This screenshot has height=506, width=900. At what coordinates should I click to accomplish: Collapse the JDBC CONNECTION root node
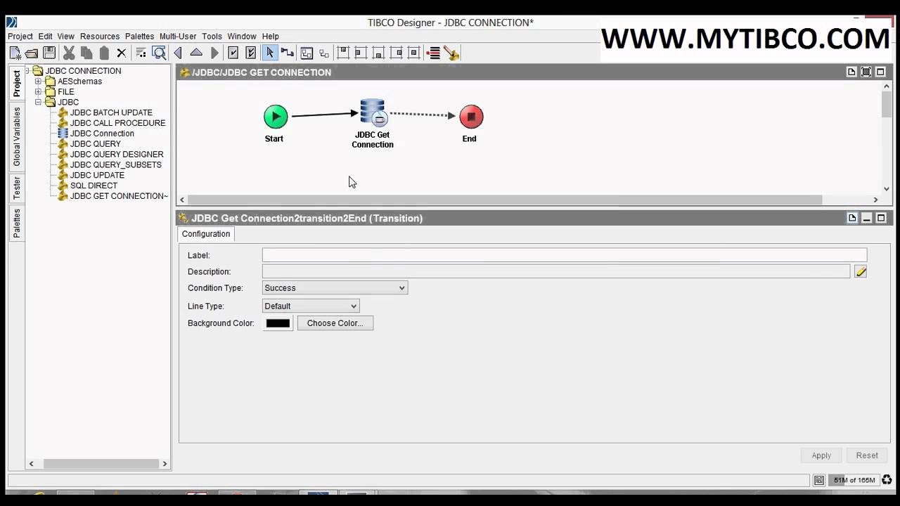[x=27, y=71]
